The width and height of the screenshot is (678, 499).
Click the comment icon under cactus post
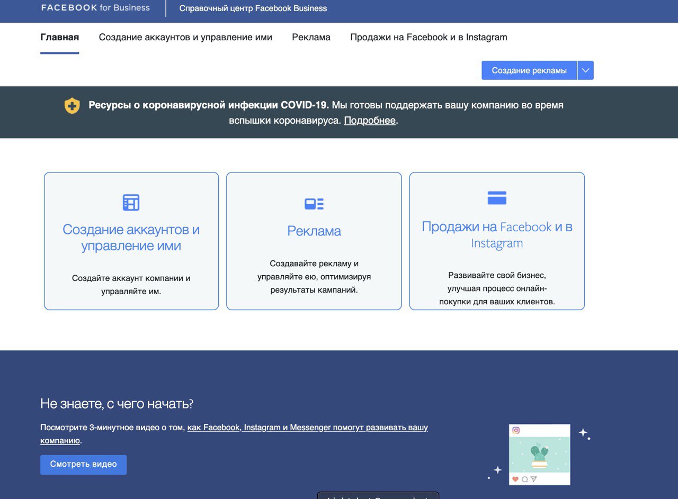click(x=524, y=479)
